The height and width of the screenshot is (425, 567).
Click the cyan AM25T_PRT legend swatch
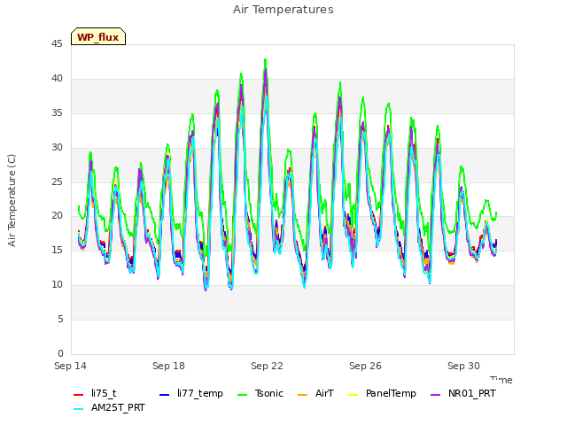tap(79, 409)
